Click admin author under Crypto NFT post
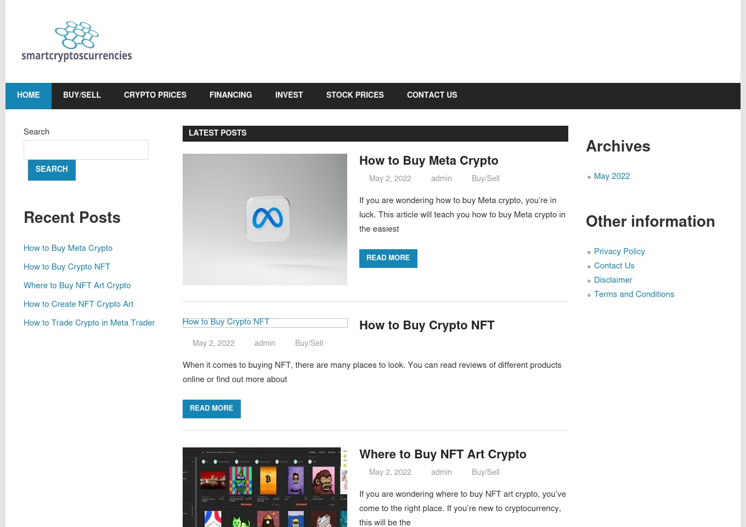746x527 pixels. click(x=265, y=344)
